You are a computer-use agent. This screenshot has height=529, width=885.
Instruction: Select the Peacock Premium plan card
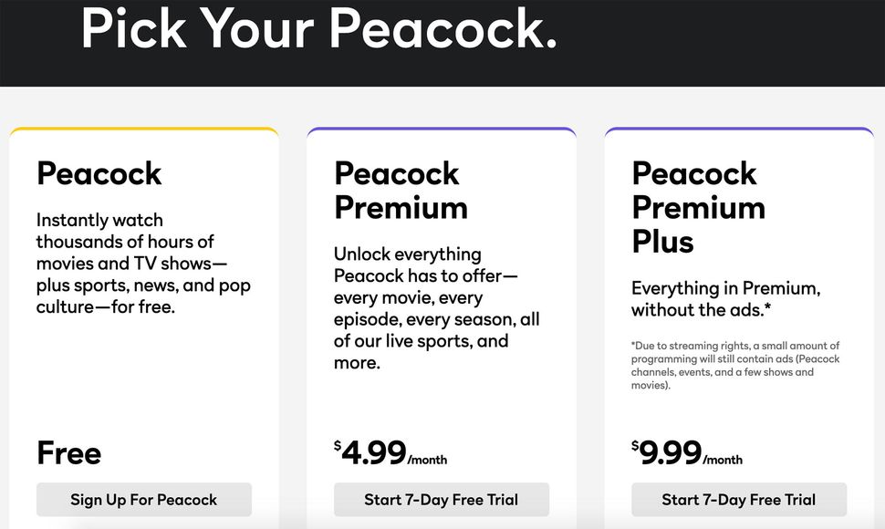pos(442,319)
